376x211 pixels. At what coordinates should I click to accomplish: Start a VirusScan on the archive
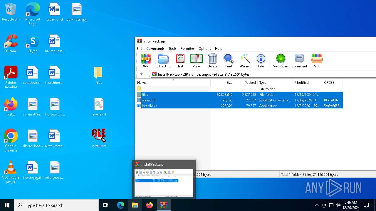point(281,61)
